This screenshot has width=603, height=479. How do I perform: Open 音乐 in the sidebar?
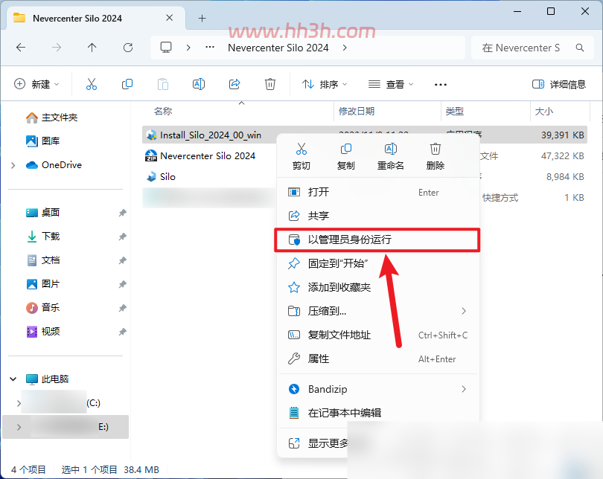click(42, 308)
